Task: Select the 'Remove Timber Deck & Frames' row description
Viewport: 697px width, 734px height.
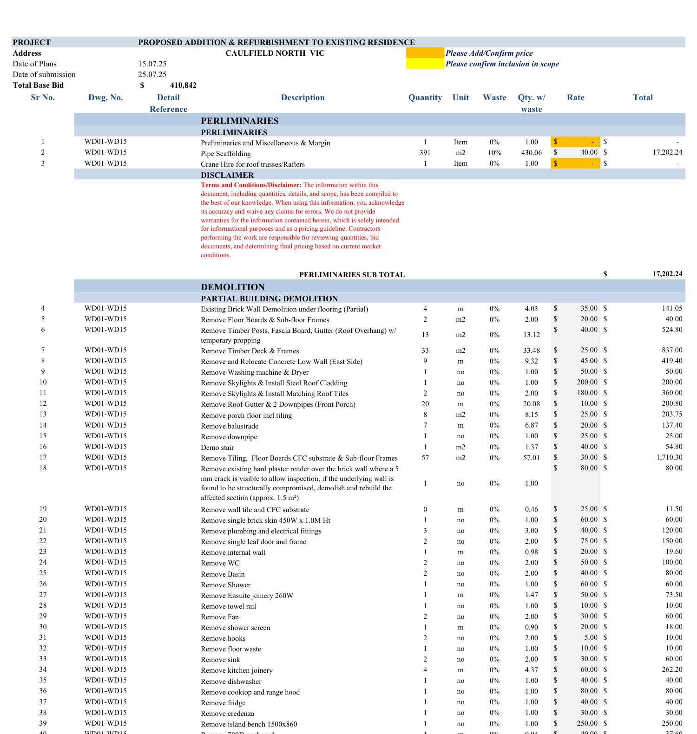Action: coord(250,351)
